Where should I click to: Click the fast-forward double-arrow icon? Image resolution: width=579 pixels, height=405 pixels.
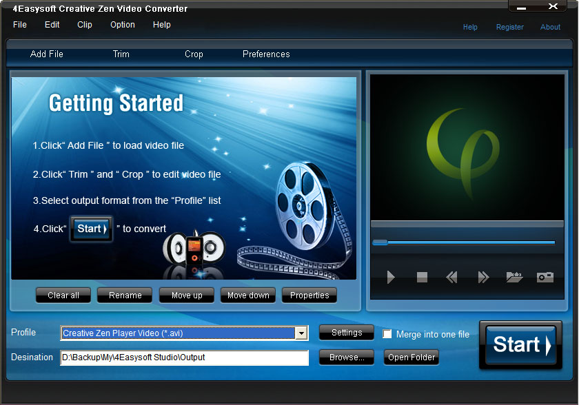[483, 277]
